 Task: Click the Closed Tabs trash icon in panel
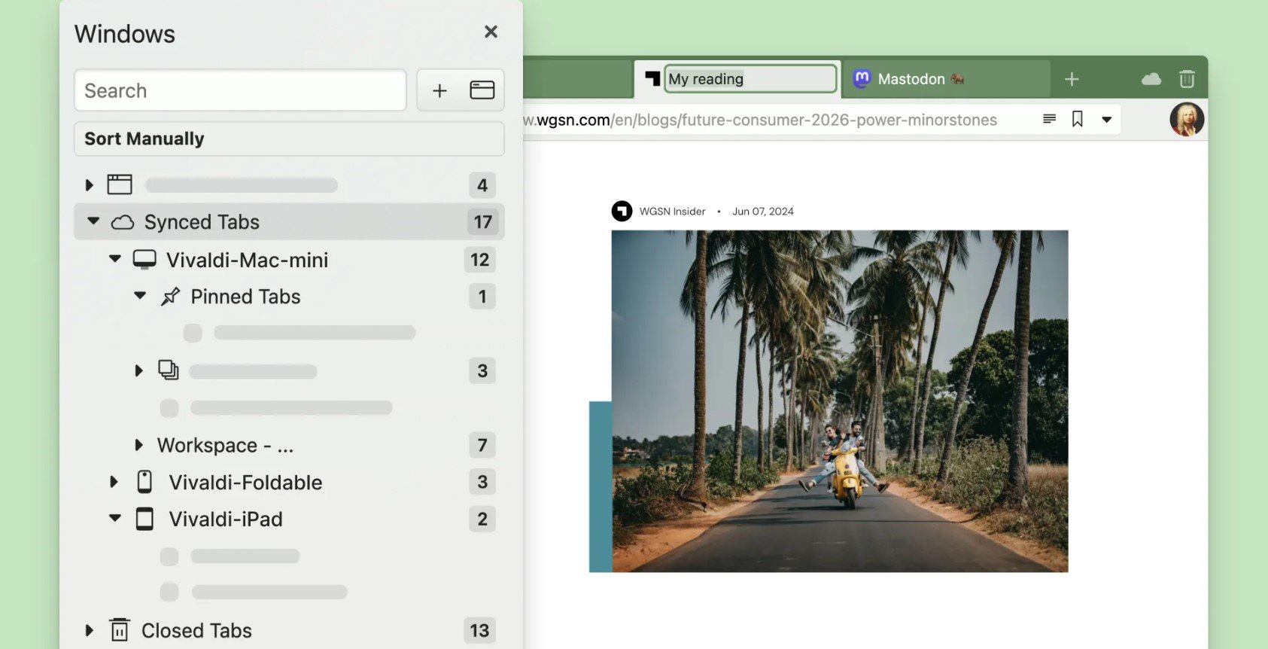pos(119,629)
